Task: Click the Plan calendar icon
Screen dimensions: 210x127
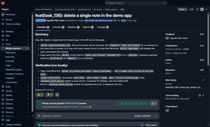Action: [x=3, y=36]
